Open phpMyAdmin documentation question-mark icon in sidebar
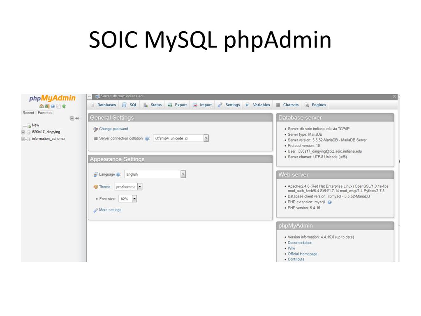Viewport: 421px width, 316px height. click(53, 106)
